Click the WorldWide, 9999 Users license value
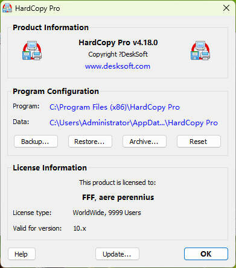Image resolution: width=236 pixels, height=268 pixels. [x=107, y=213]
